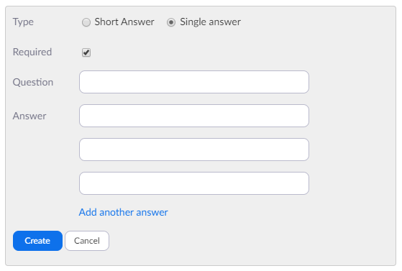Screen dimensions: 402x271
Task: Select the Short Answer radio button
Action: 86,22
